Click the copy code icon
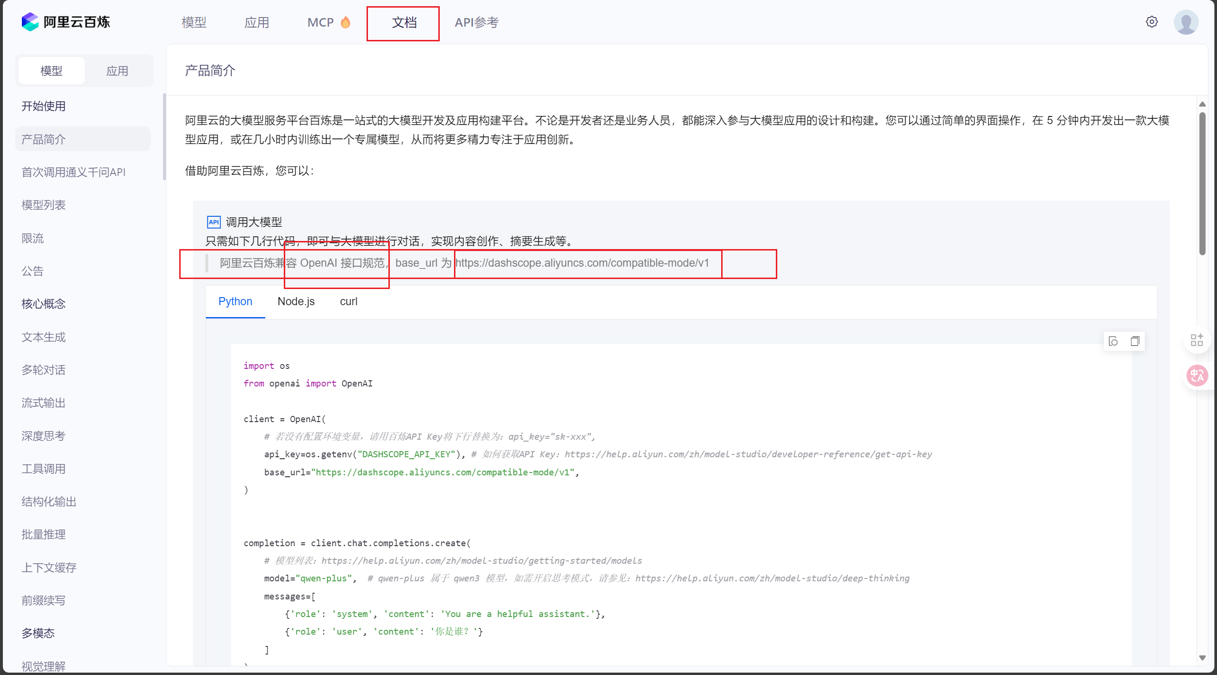The image size is (1217, 675). (x=1135, y=341)
